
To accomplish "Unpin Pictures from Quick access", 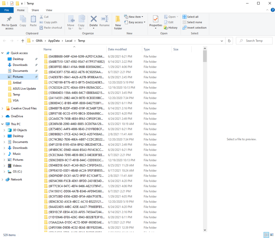I will [36, 77].
